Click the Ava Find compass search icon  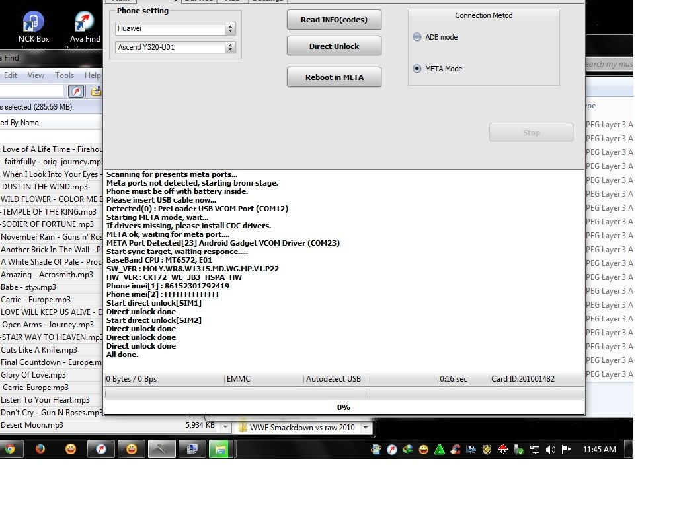pos(76,91)
